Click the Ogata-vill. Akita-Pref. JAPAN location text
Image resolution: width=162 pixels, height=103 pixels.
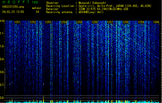pos(115,6)
